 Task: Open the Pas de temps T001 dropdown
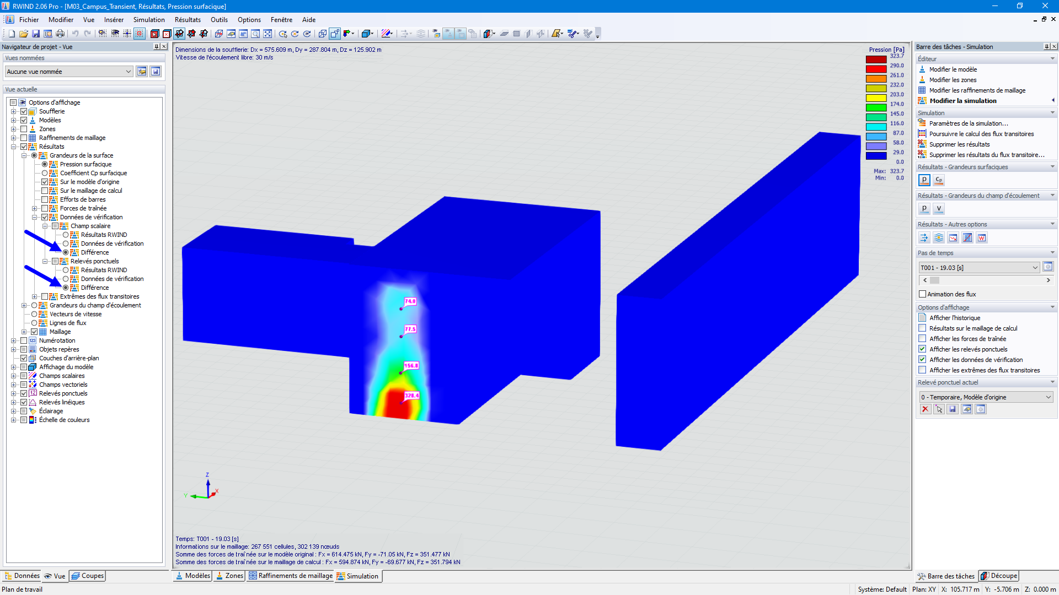[x=1035, y=268]
